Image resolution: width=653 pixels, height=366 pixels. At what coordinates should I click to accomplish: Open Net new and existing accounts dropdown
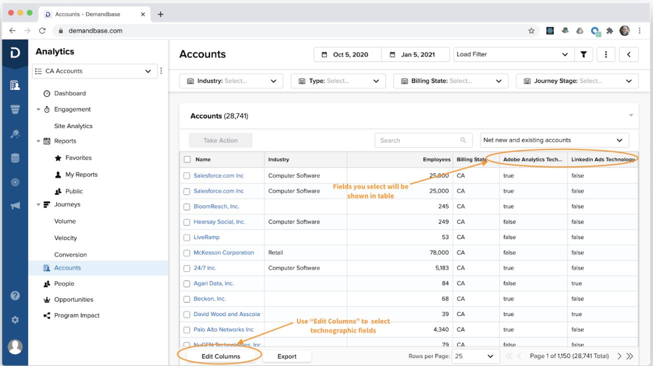554,140
